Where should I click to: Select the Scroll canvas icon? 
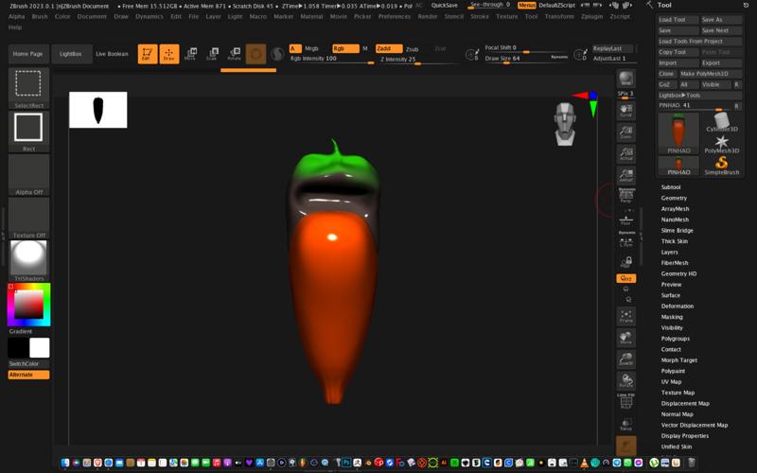[625, 111]
